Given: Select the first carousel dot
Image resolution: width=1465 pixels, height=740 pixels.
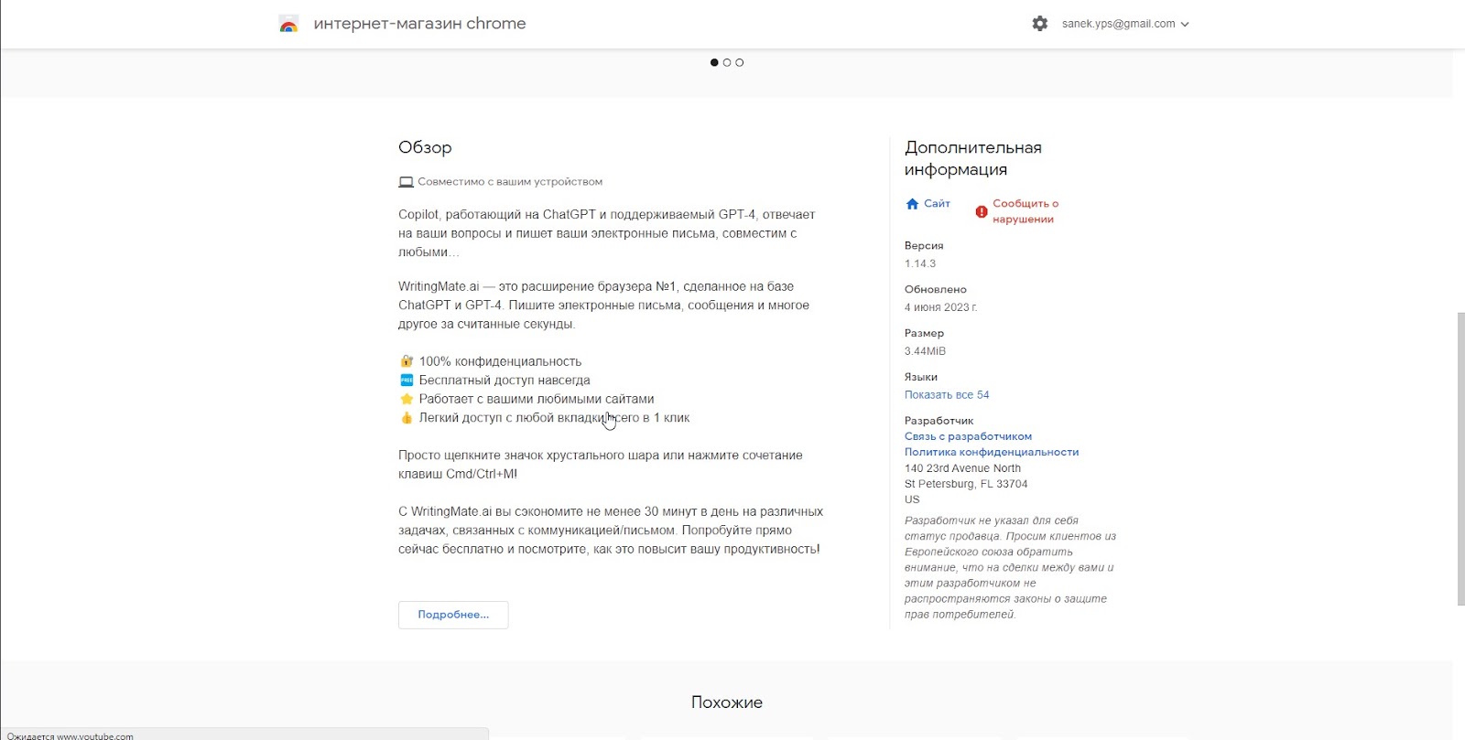Looking at the screenshot, I should (x=714, y=62).
